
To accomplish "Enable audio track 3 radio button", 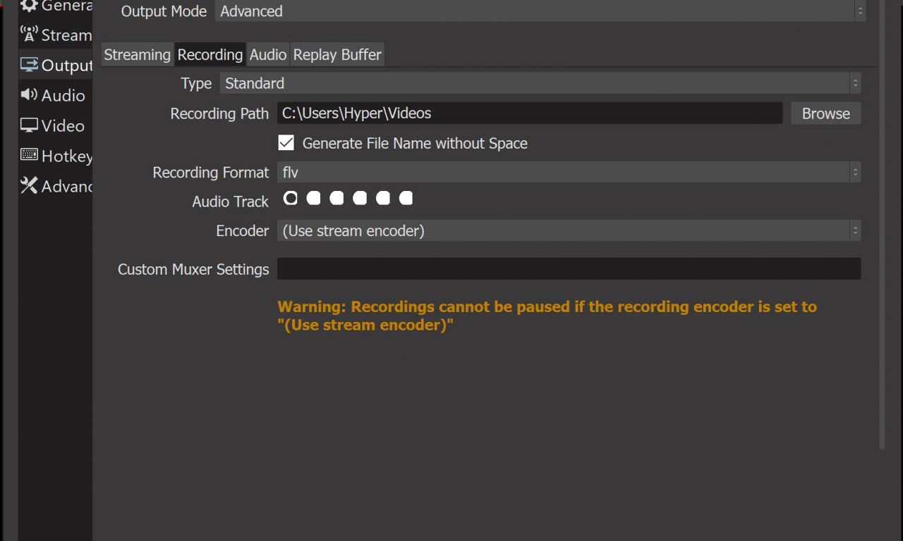I will tap(337, 199).
